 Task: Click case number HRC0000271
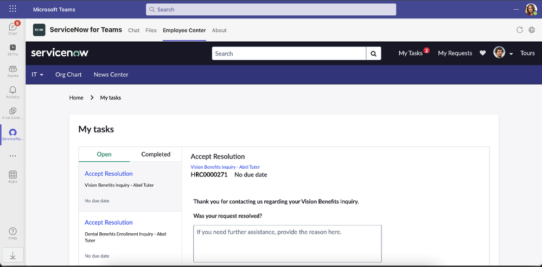pyautogui.click(x=209, y=175)
